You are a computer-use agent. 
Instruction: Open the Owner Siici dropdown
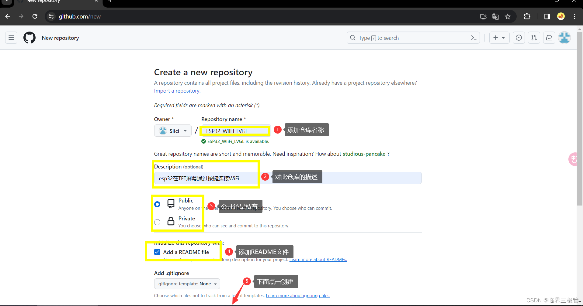tap(173, 131)
